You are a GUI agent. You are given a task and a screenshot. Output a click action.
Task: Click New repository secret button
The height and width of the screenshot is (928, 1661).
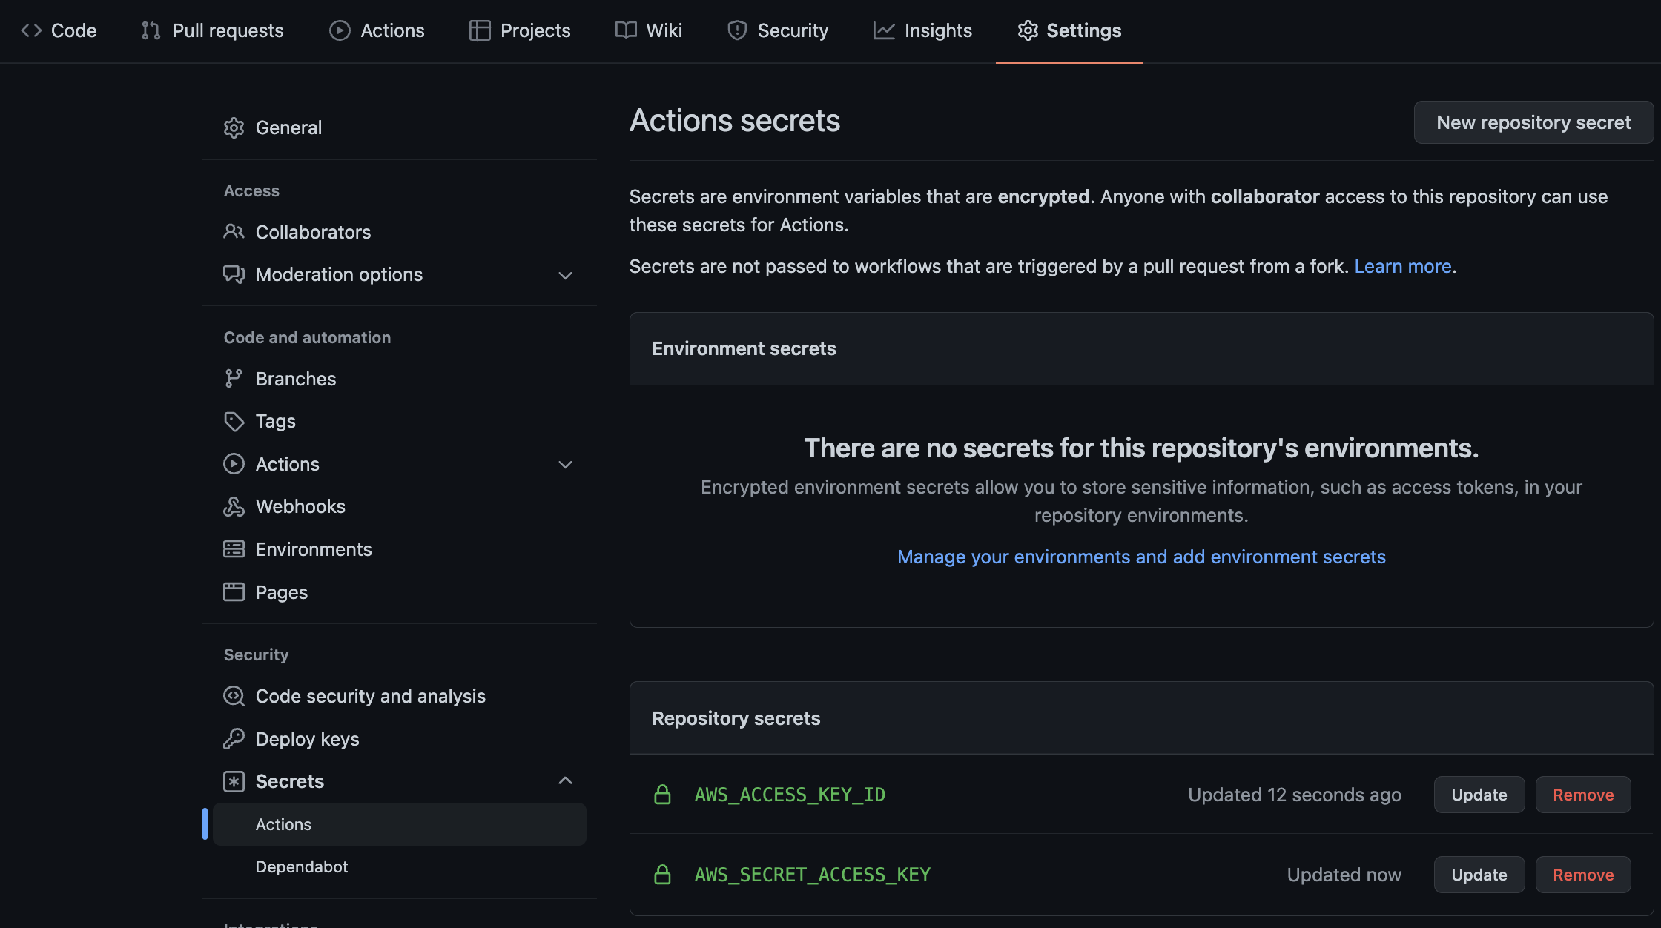coord(1533,122)
